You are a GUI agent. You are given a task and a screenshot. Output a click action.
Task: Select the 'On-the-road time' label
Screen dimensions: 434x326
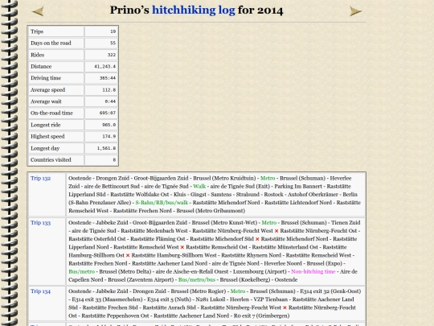pos(51,113)
